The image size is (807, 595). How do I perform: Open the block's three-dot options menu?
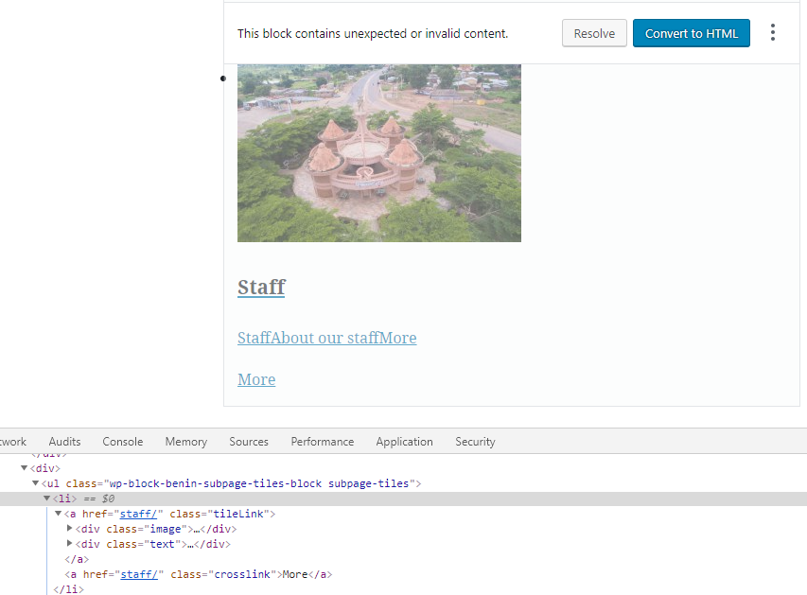coord(773,32)
